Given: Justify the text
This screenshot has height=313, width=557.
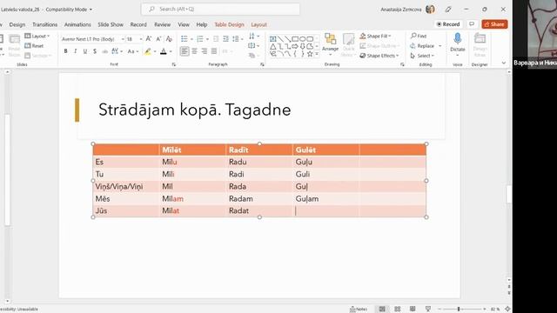Looking at the screenshot, I should 214,51.
